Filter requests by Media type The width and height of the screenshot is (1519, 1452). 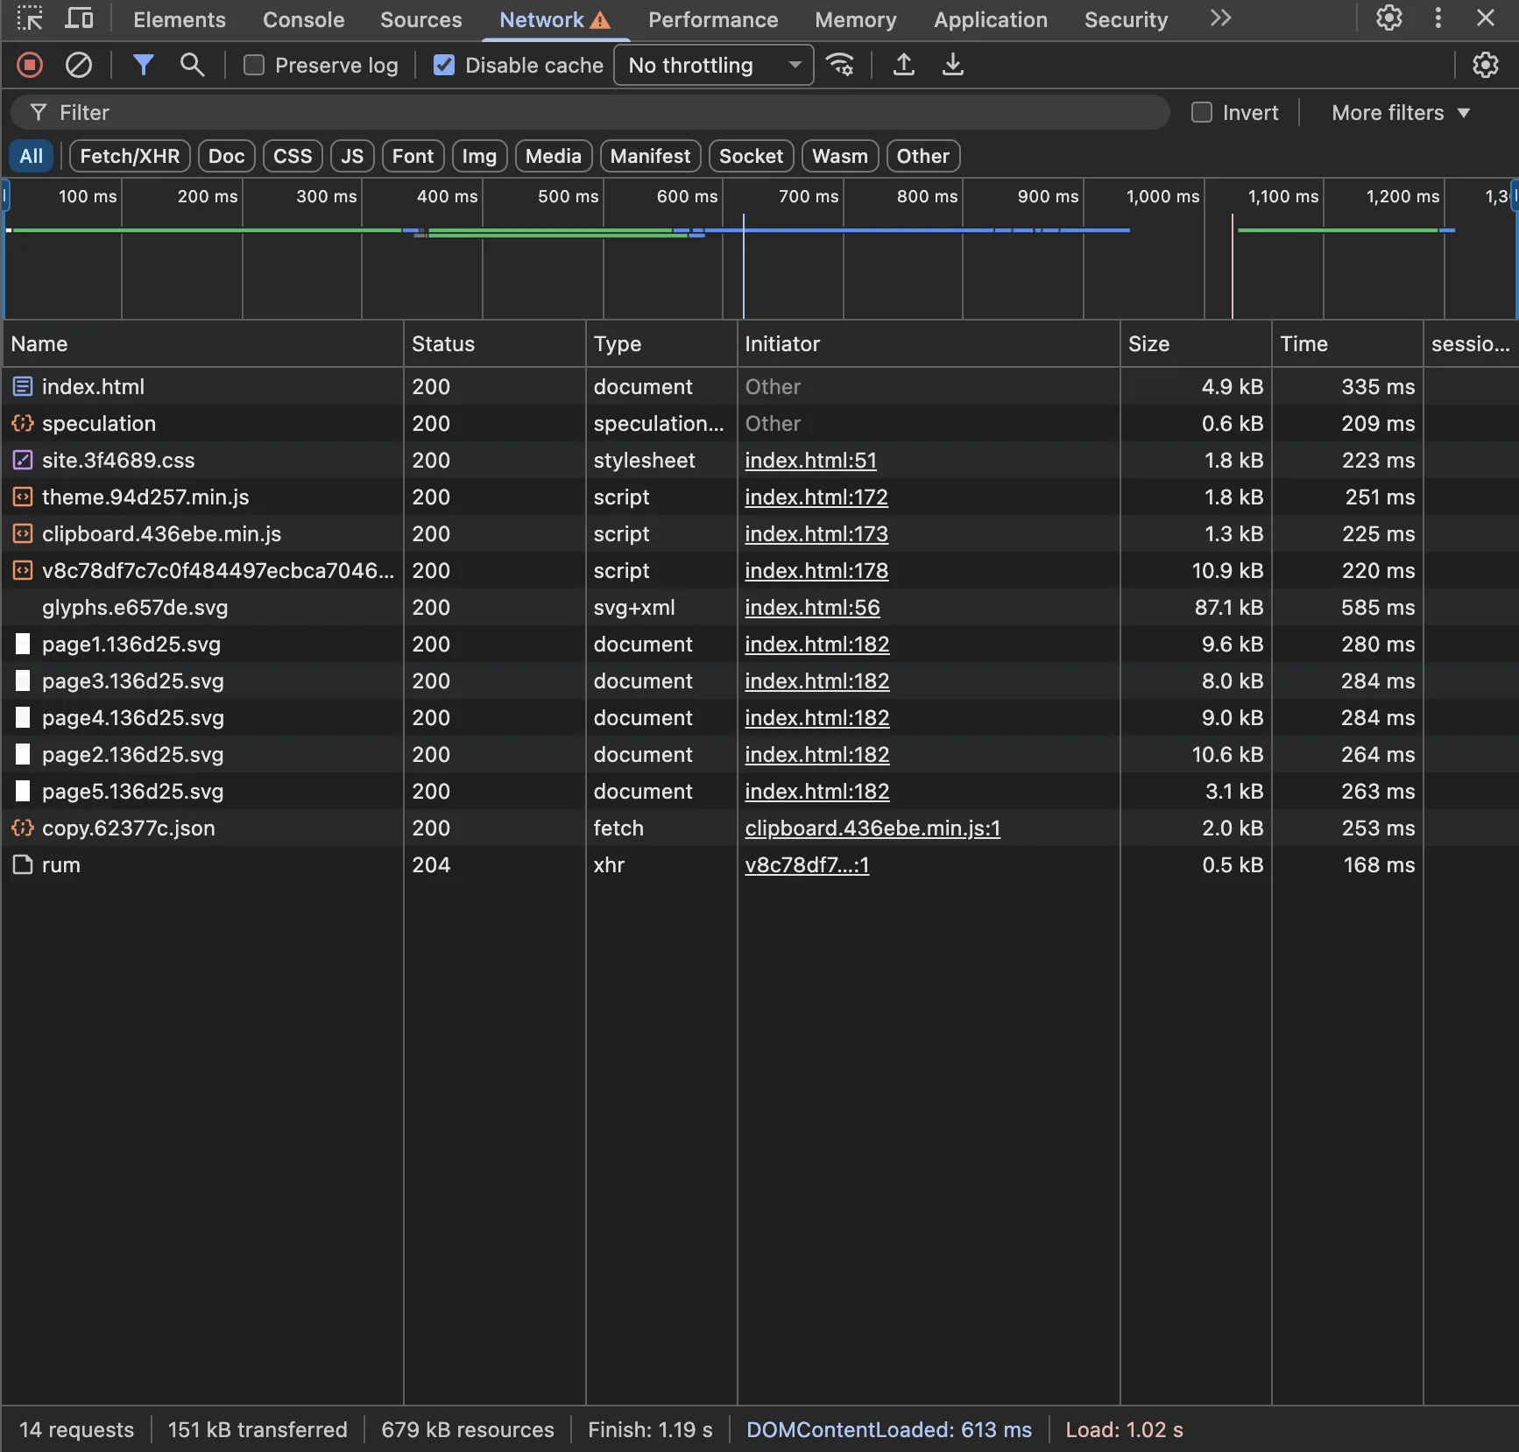click(554, 156)
